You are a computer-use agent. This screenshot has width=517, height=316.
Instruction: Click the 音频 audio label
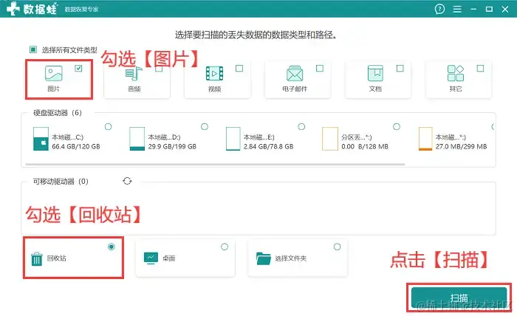tap(134, 89)
